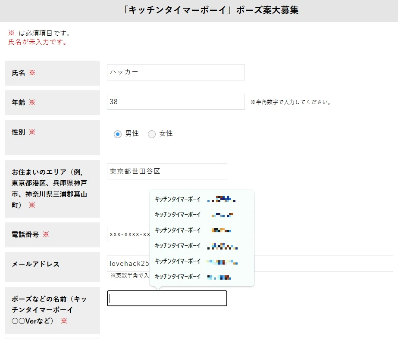
Task: Focus the ポーズなどの名前 empty input field
Action: click(167, 298)
